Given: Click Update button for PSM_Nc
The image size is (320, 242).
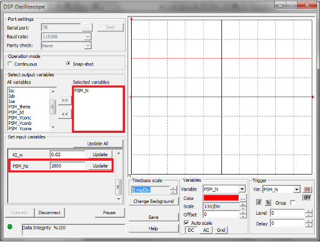Looking at the screenshot, I should click(100, 166).
